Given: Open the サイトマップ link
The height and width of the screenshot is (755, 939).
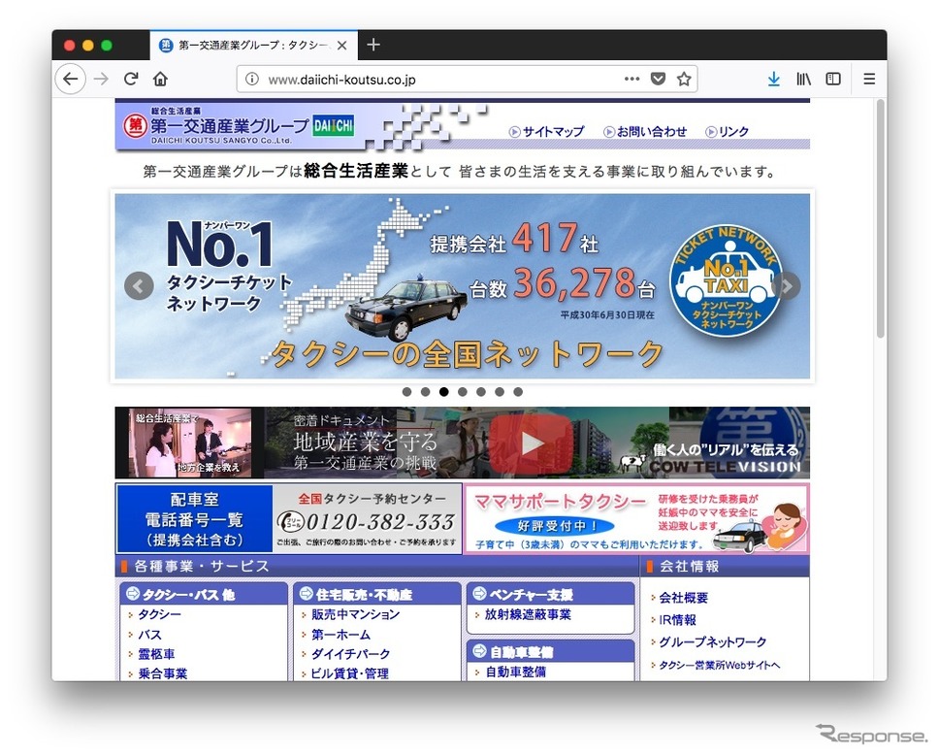Looking at the screenshot, I should coord(547,131).
